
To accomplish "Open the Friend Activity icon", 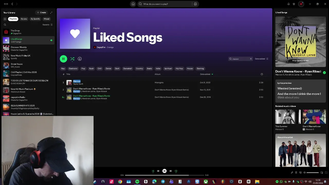I will click(294, 4).
